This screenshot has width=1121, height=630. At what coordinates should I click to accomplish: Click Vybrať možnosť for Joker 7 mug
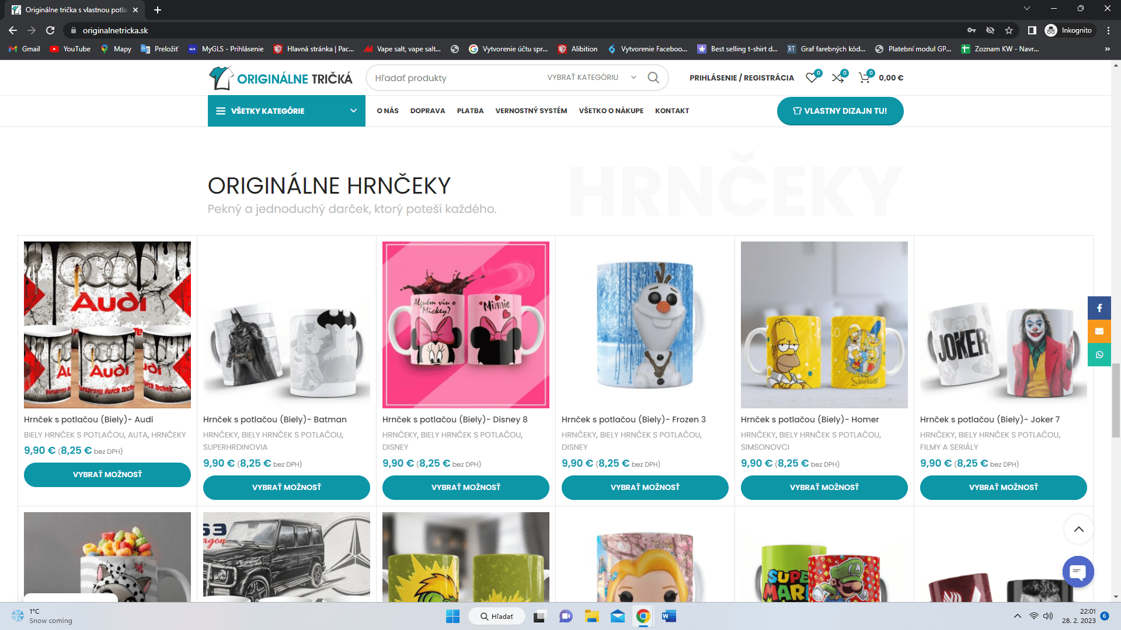point(1004,488)
